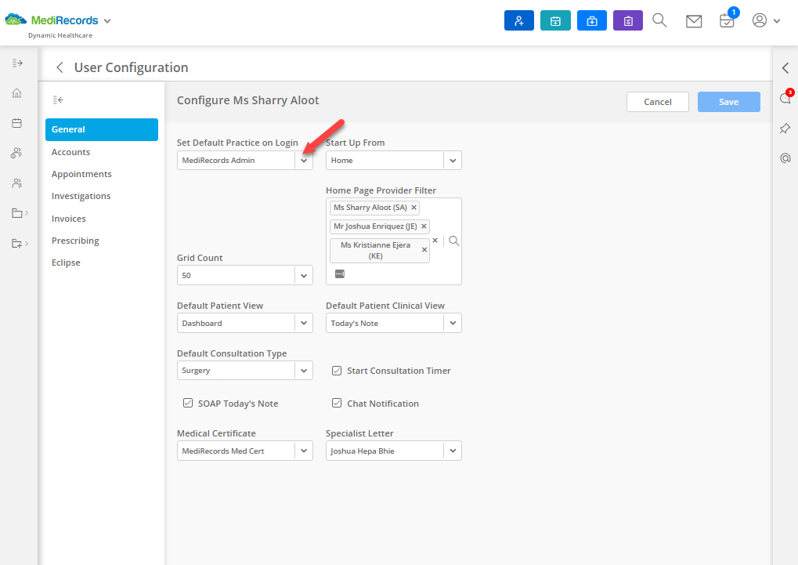The image size is (798, 565).
Task: Open patients group icon in left rail
Action: (x=16, y=153)
